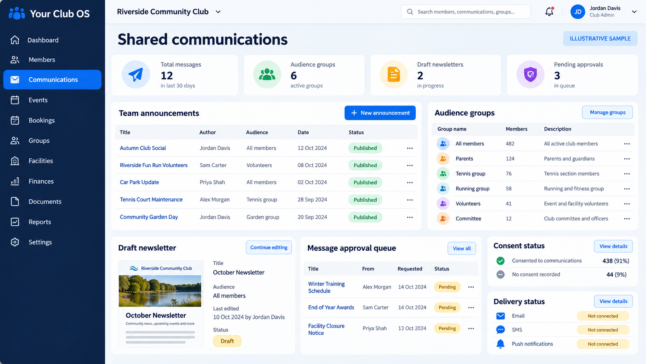Click the Not connected badge for SMS

click(603, 330)
